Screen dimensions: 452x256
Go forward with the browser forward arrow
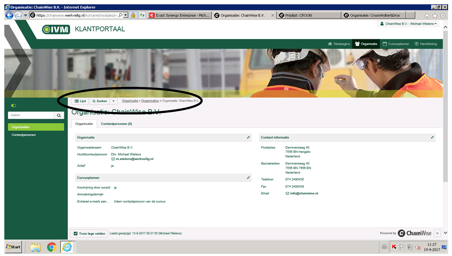pyautogui.click(x=19, y=15)
